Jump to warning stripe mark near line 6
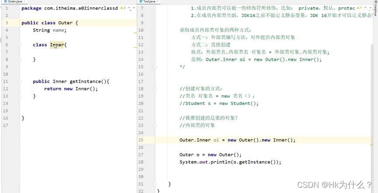 [135, 48]
